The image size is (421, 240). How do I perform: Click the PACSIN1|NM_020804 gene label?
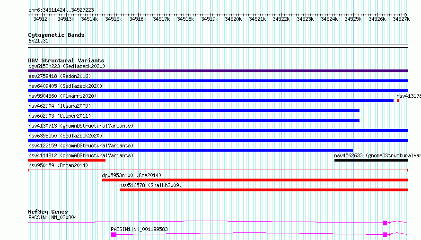click(53, 217)
